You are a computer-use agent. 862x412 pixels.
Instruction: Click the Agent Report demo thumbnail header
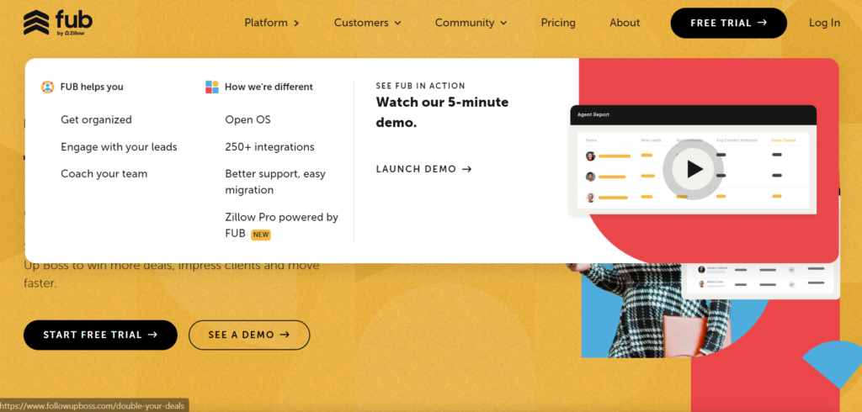pos(694,115)
